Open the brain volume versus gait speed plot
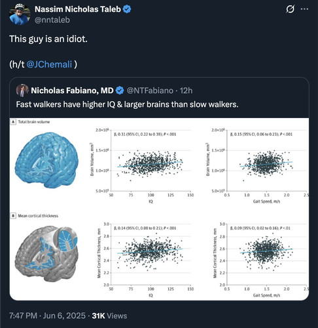 (x=257, y=166)
